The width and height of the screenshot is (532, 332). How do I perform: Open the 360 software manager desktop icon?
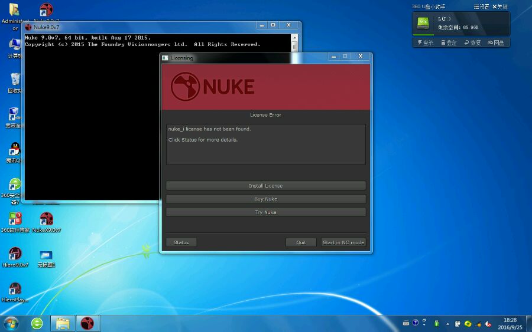click(15, 220)
